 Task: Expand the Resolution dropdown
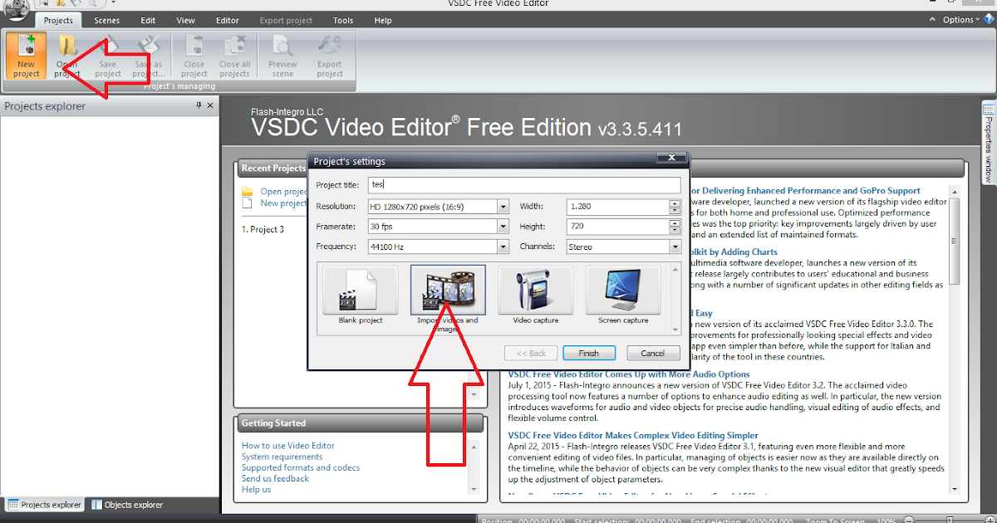coord(503,207)
